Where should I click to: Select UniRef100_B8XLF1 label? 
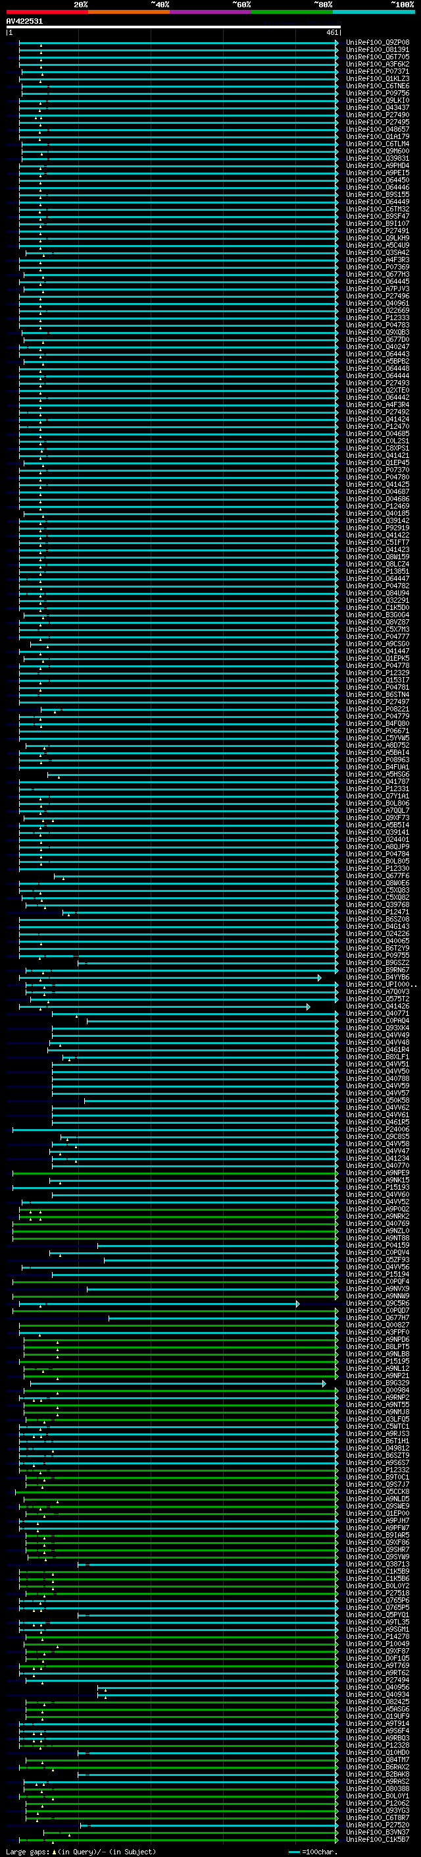coord(378,1057)
